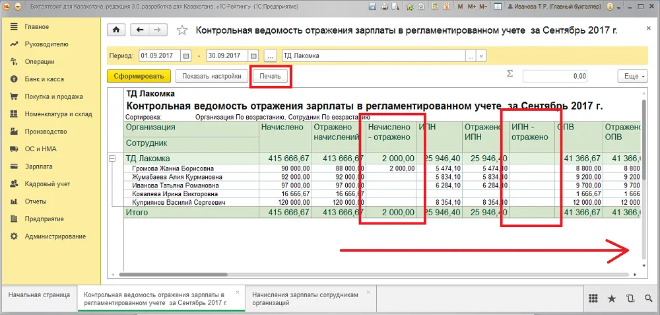Open Производство section in sidebar
This screenshot has height=315, width=660.
pos(46,131)
